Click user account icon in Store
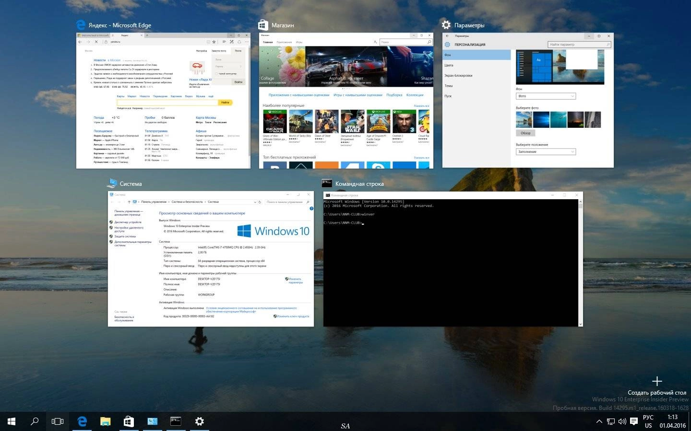Image resolution: width=691 pixels, height=431 pixels. [375, 42]
